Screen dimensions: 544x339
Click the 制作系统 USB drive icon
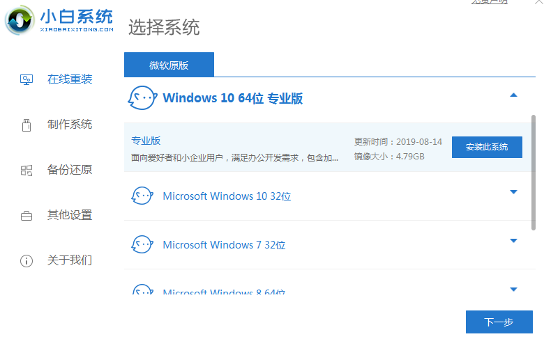tap(27, 125)
